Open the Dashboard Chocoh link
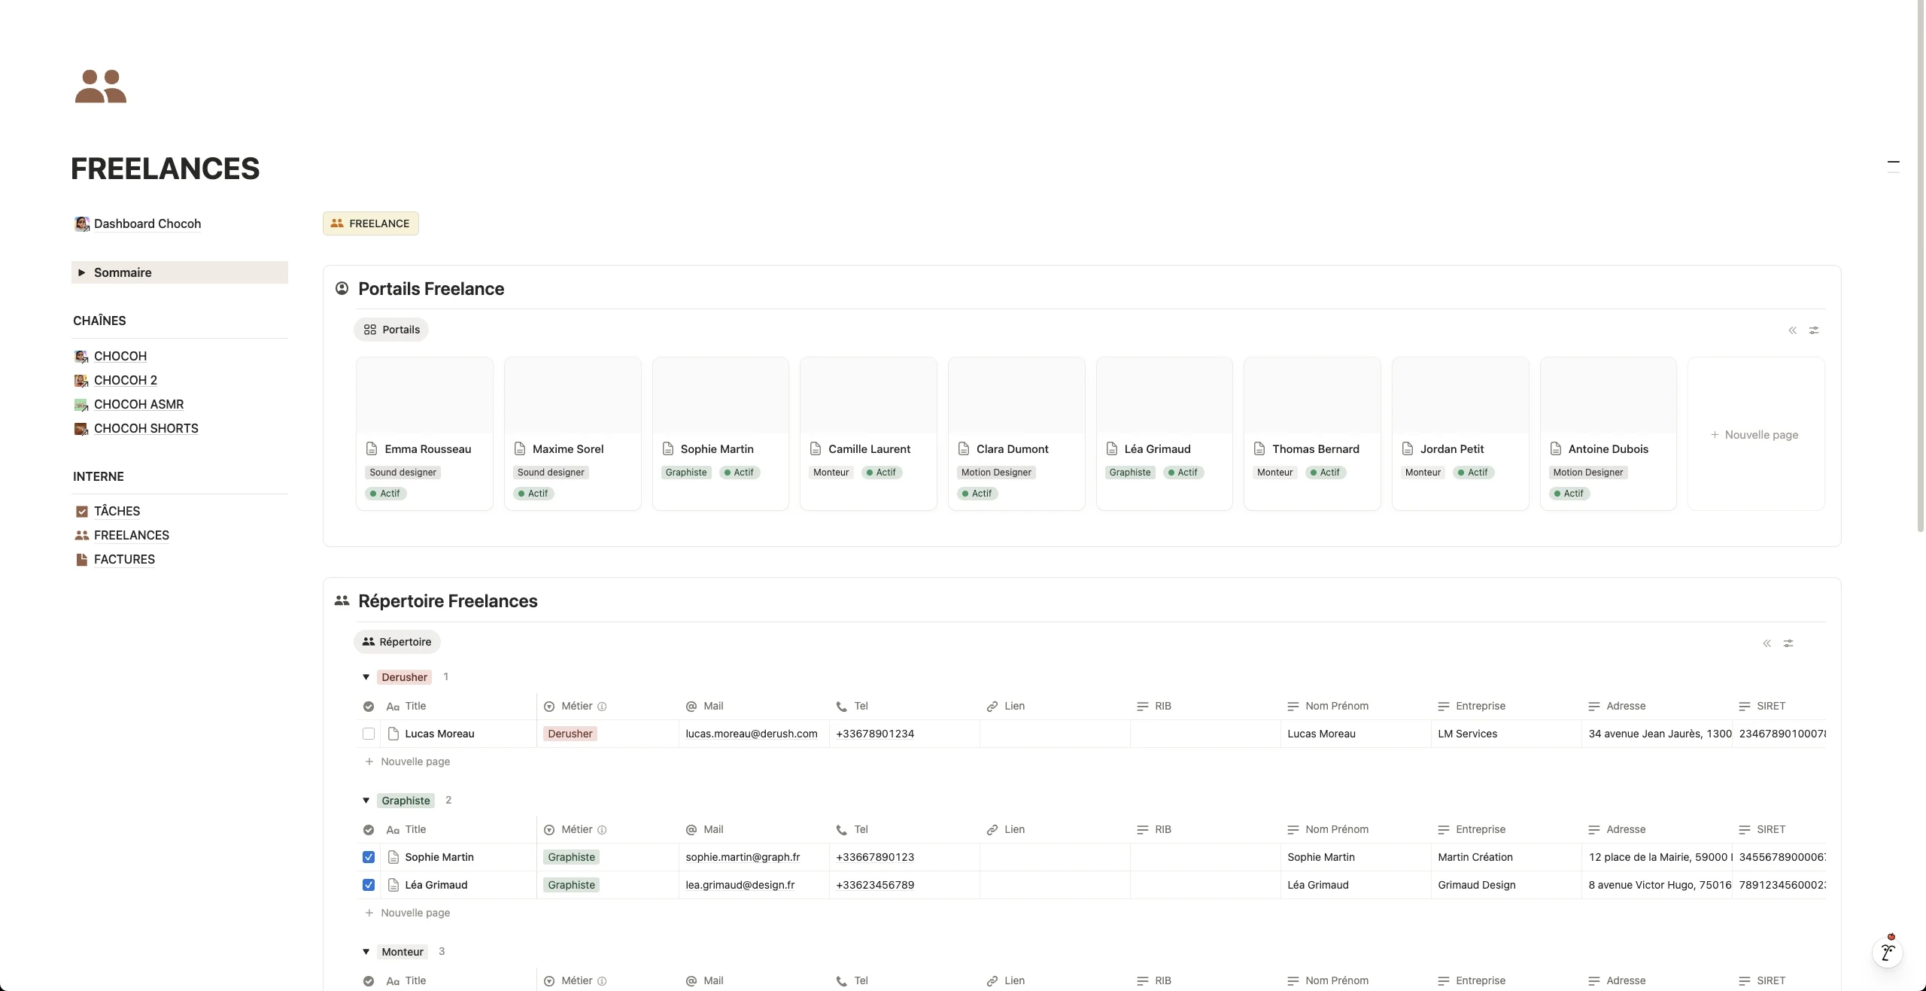1926x991 pixels. click(x=147, y=223)
